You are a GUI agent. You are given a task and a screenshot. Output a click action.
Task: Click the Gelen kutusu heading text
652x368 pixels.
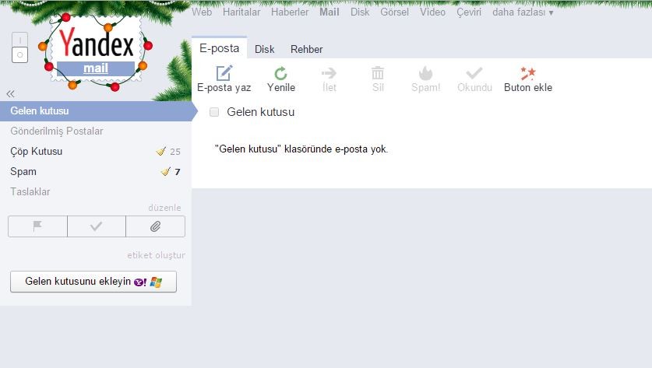click(261, 112)
